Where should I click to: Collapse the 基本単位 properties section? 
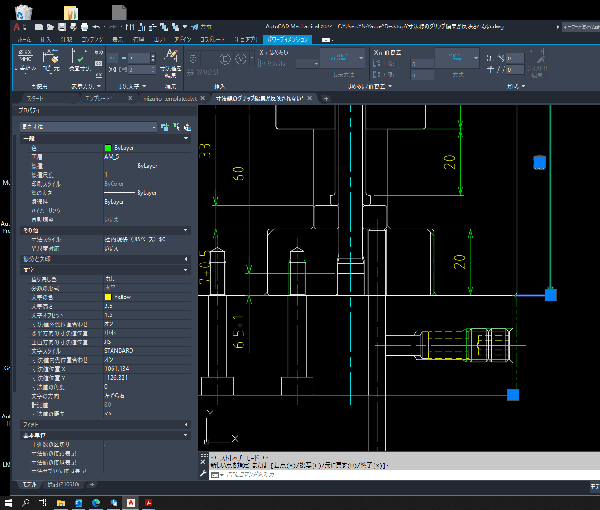pyautogui.click(x=186, y=435)
